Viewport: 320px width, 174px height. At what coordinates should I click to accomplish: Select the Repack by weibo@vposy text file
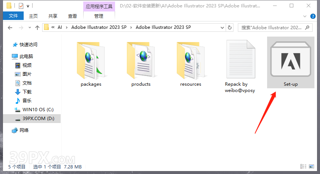(240, 66)
